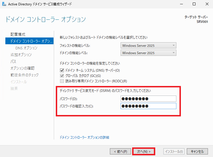Click the インストール(I) install button

coord(174,151)
